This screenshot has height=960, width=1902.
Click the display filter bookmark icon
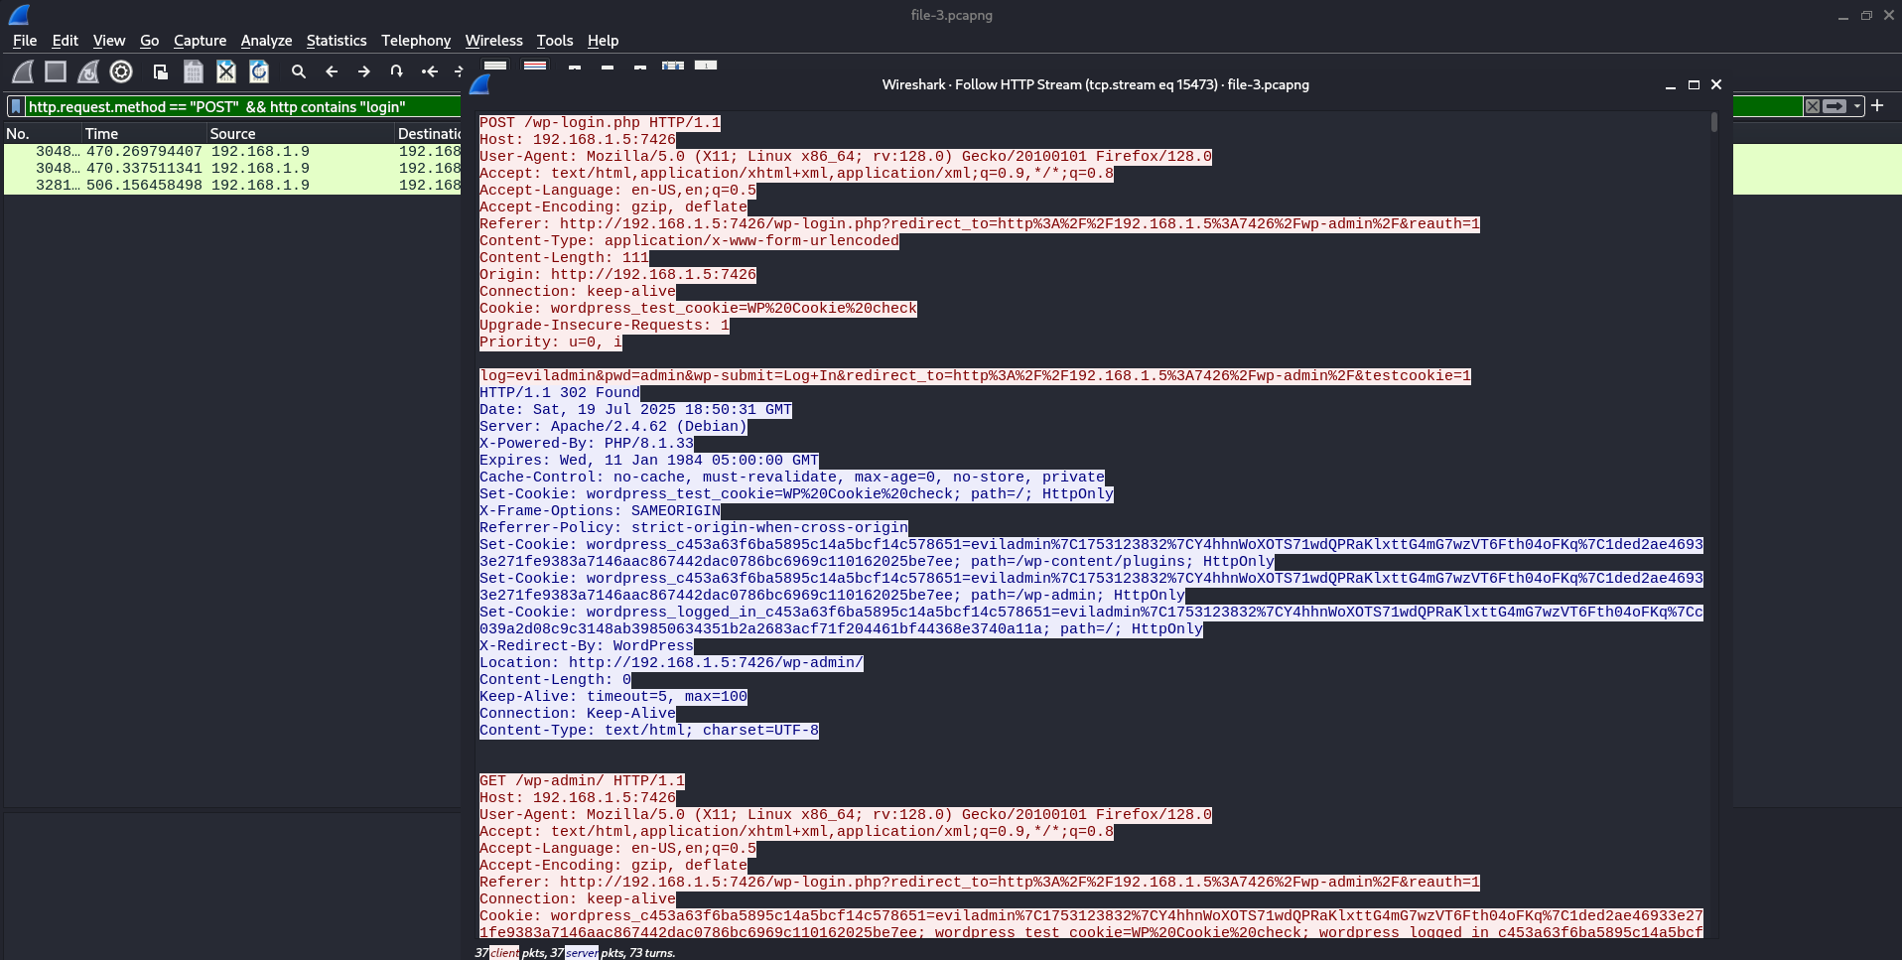[x=16, y=106]
